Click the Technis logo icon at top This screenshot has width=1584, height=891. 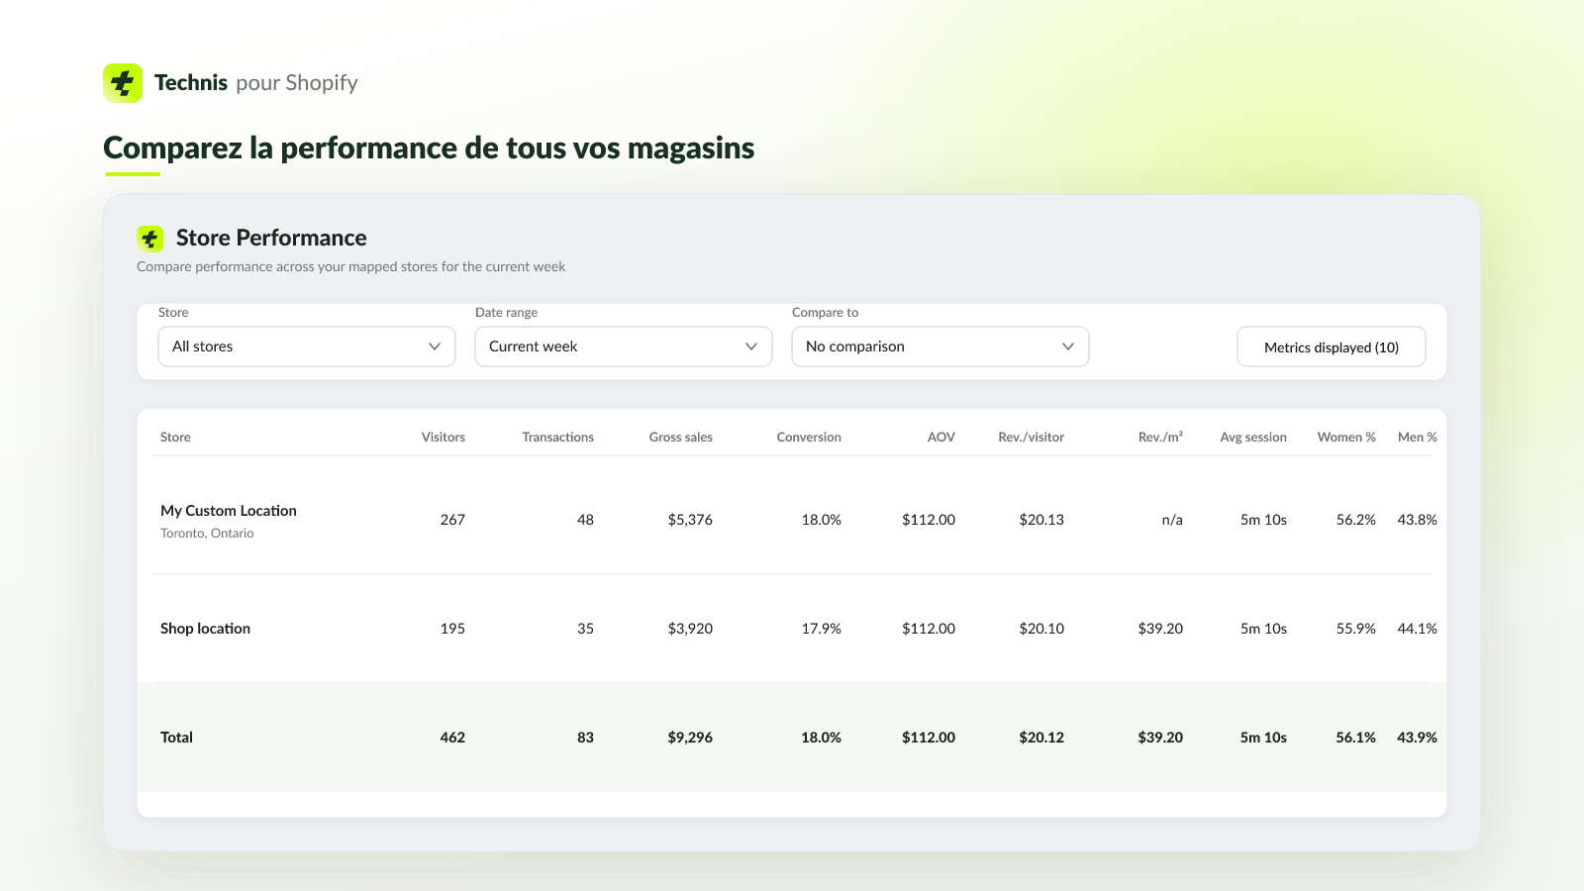[123, 83]
